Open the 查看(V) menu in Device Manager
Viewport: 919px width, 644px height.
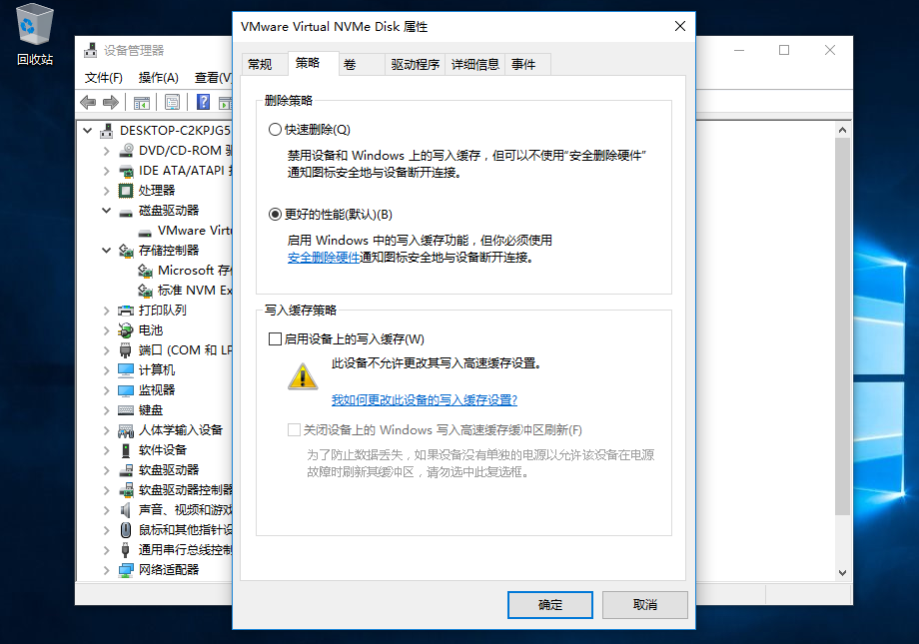pyautogui.click(x=213, y=78)
